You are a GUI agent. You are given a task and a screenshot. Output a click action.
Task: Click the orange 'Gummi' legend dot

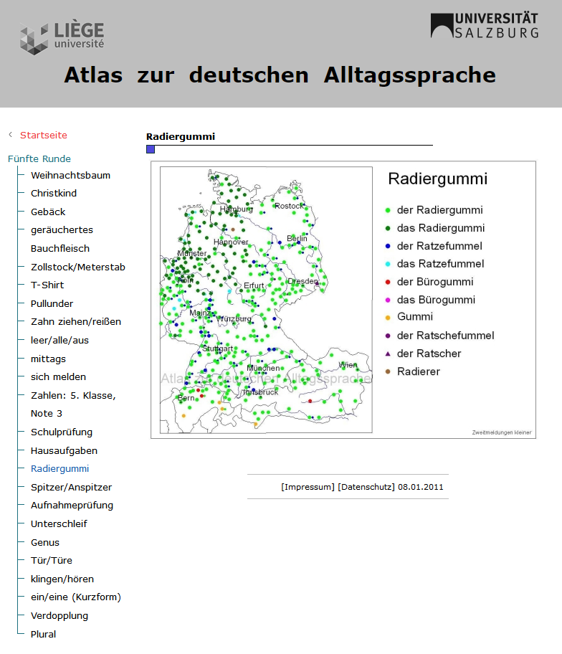click(x=388, y=318)
